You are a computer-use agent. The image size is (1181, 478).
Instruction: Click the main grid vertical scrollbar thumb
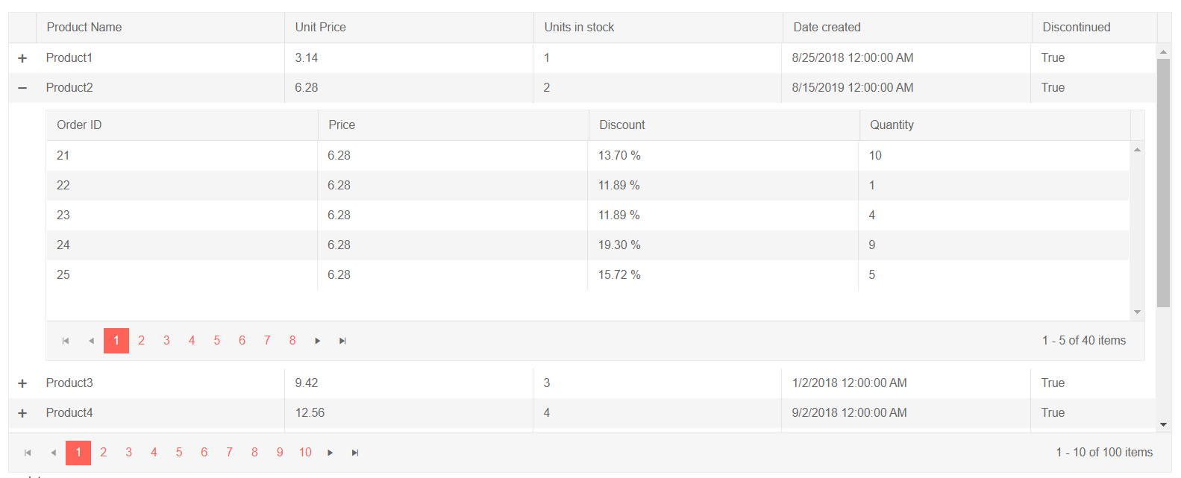click(1163, 183)
